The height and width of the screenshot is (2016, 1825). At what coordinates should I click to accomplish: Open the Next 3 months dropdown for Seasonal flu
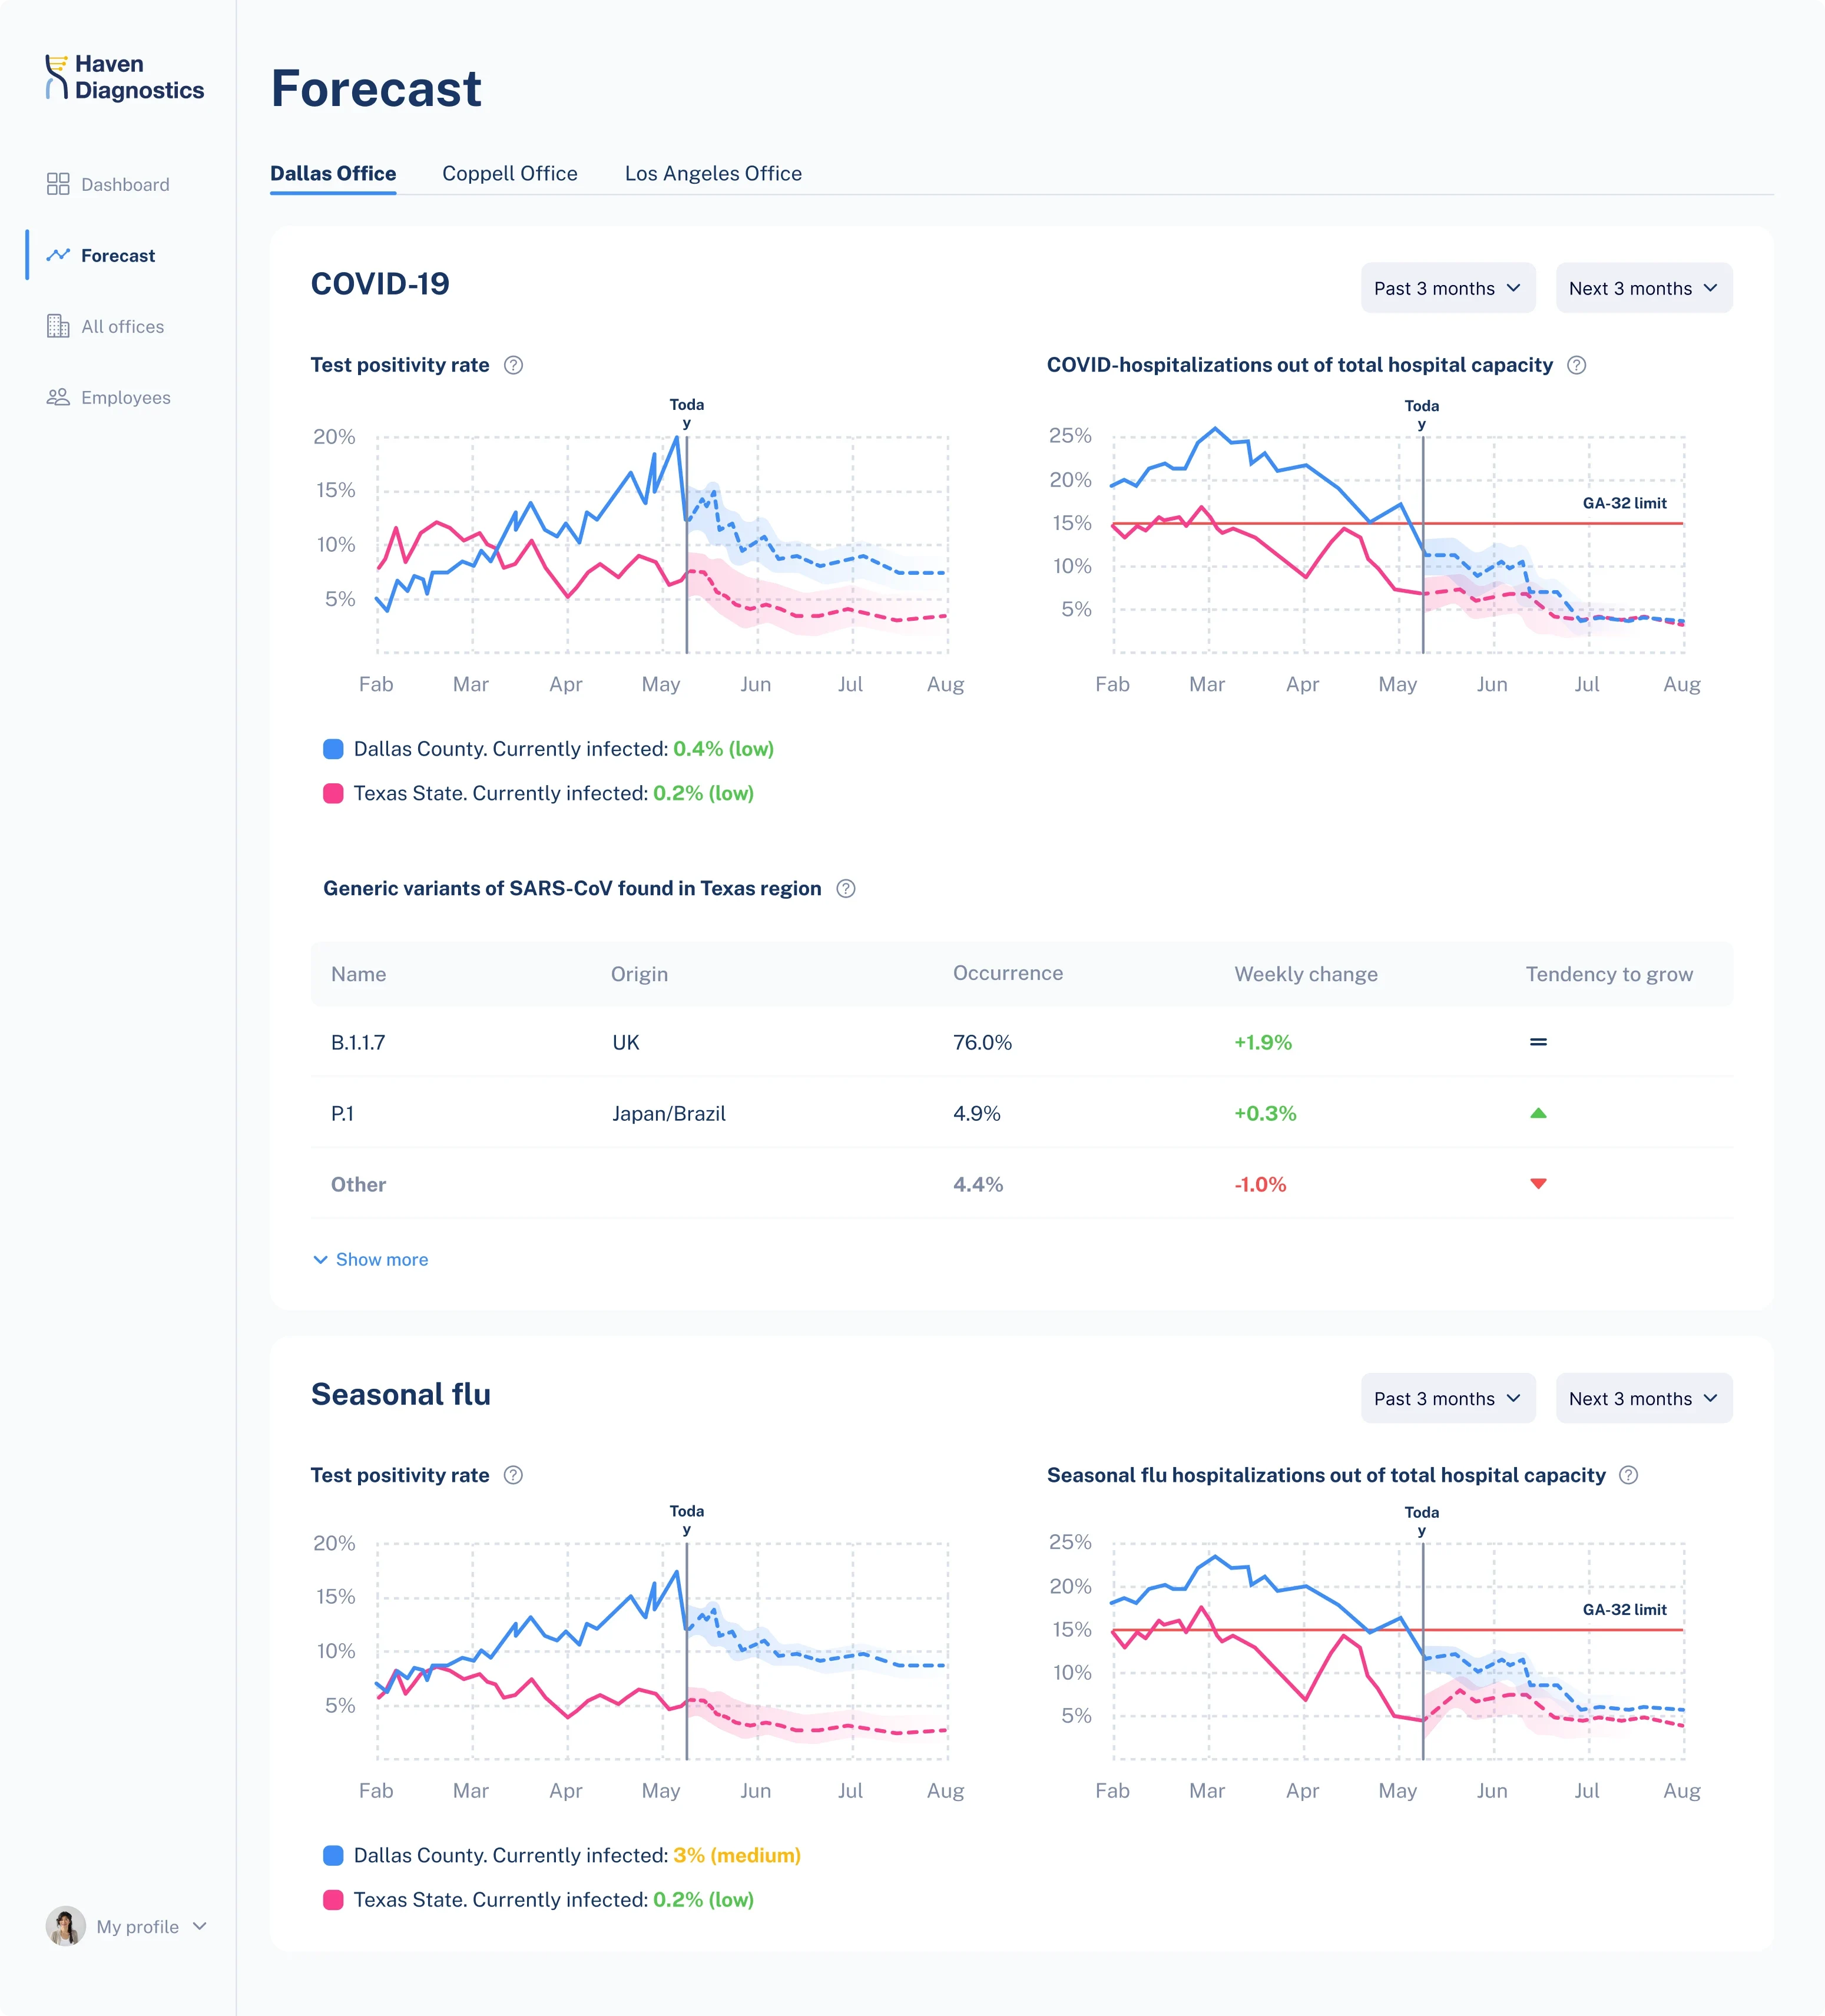1643,1398
